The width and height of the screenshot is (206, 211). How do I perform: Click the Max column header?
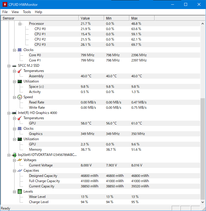142,18
